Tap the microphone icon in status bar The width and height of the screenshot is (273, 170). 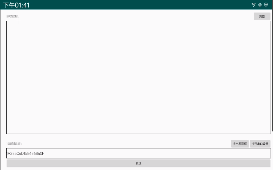[x=260, y=5]
